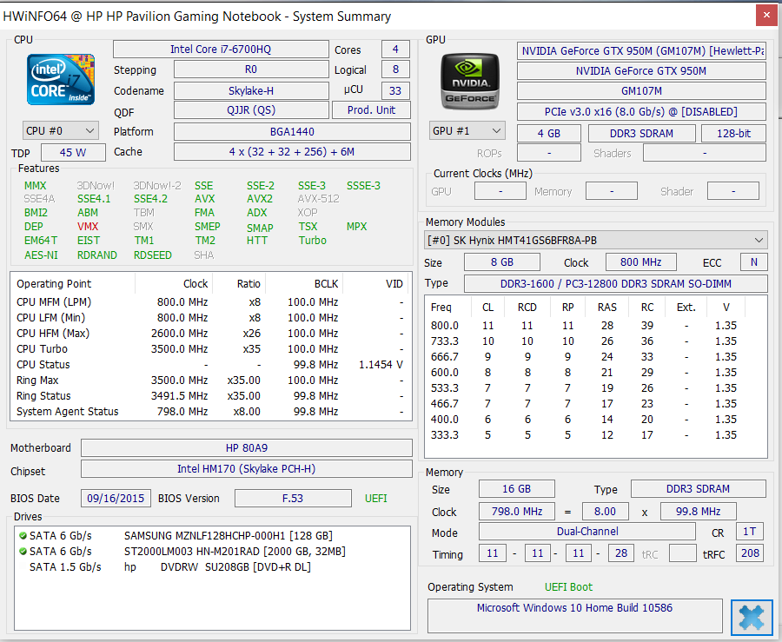Screen dimensions: 782x642
Task: Select the 666.7 frequency timing row
Action: click(595, 357)
